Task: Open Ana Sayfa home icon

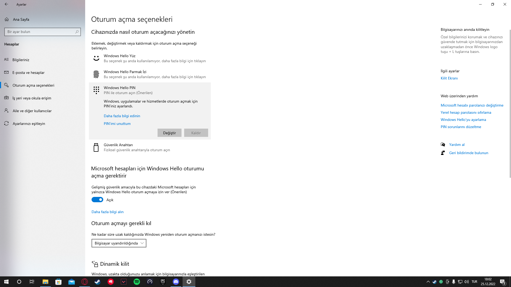Action: (7, 19)
